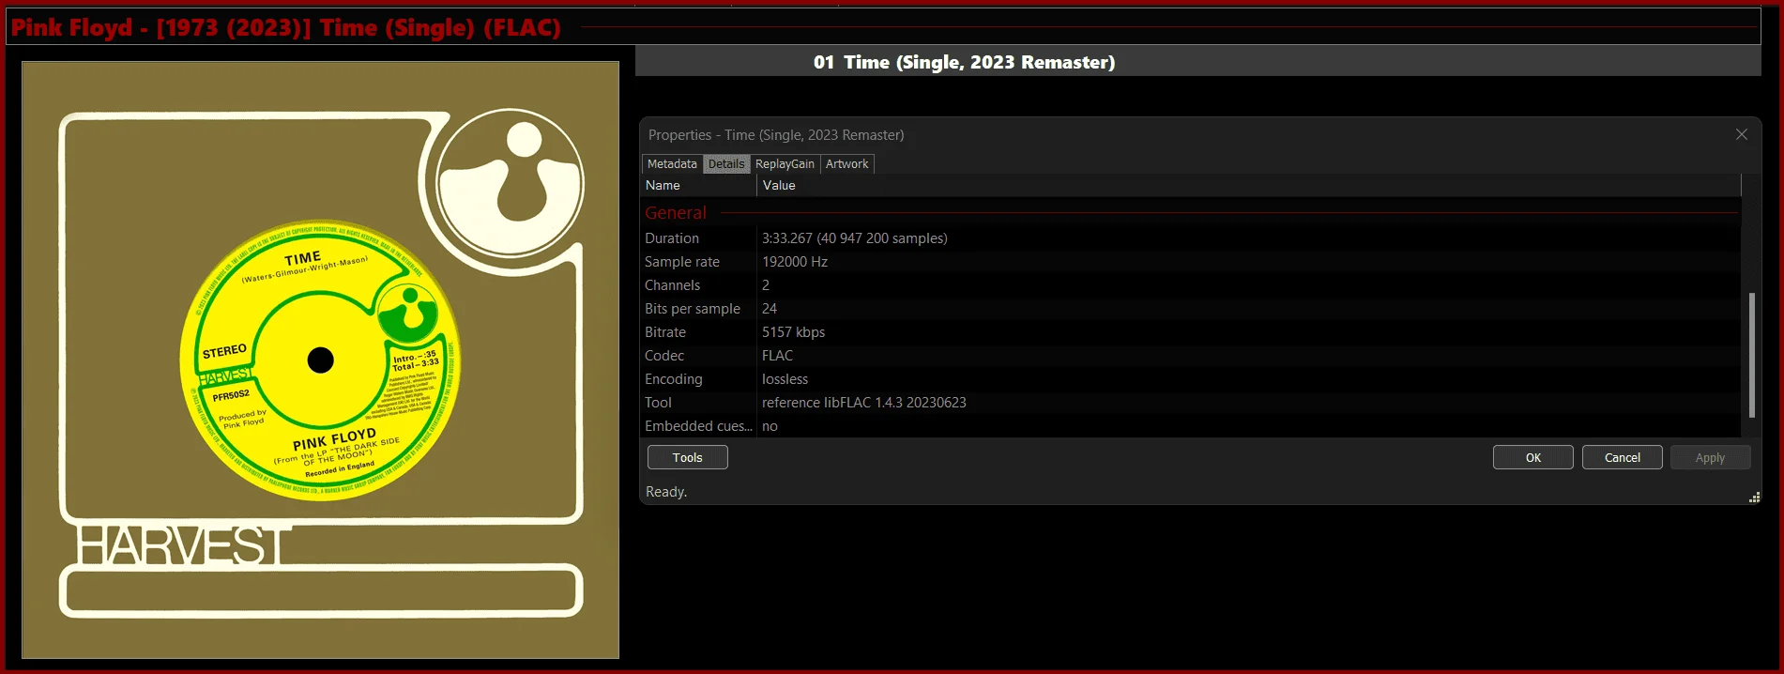Switch to the Metadata tab
Image resolution: width=1784 pixels, height=674 pixels.
click(672, 163)
